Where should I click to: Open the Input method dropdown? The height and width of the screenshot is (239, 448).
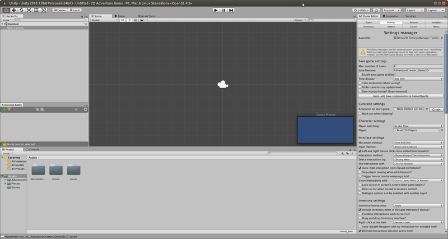[418, 147]
